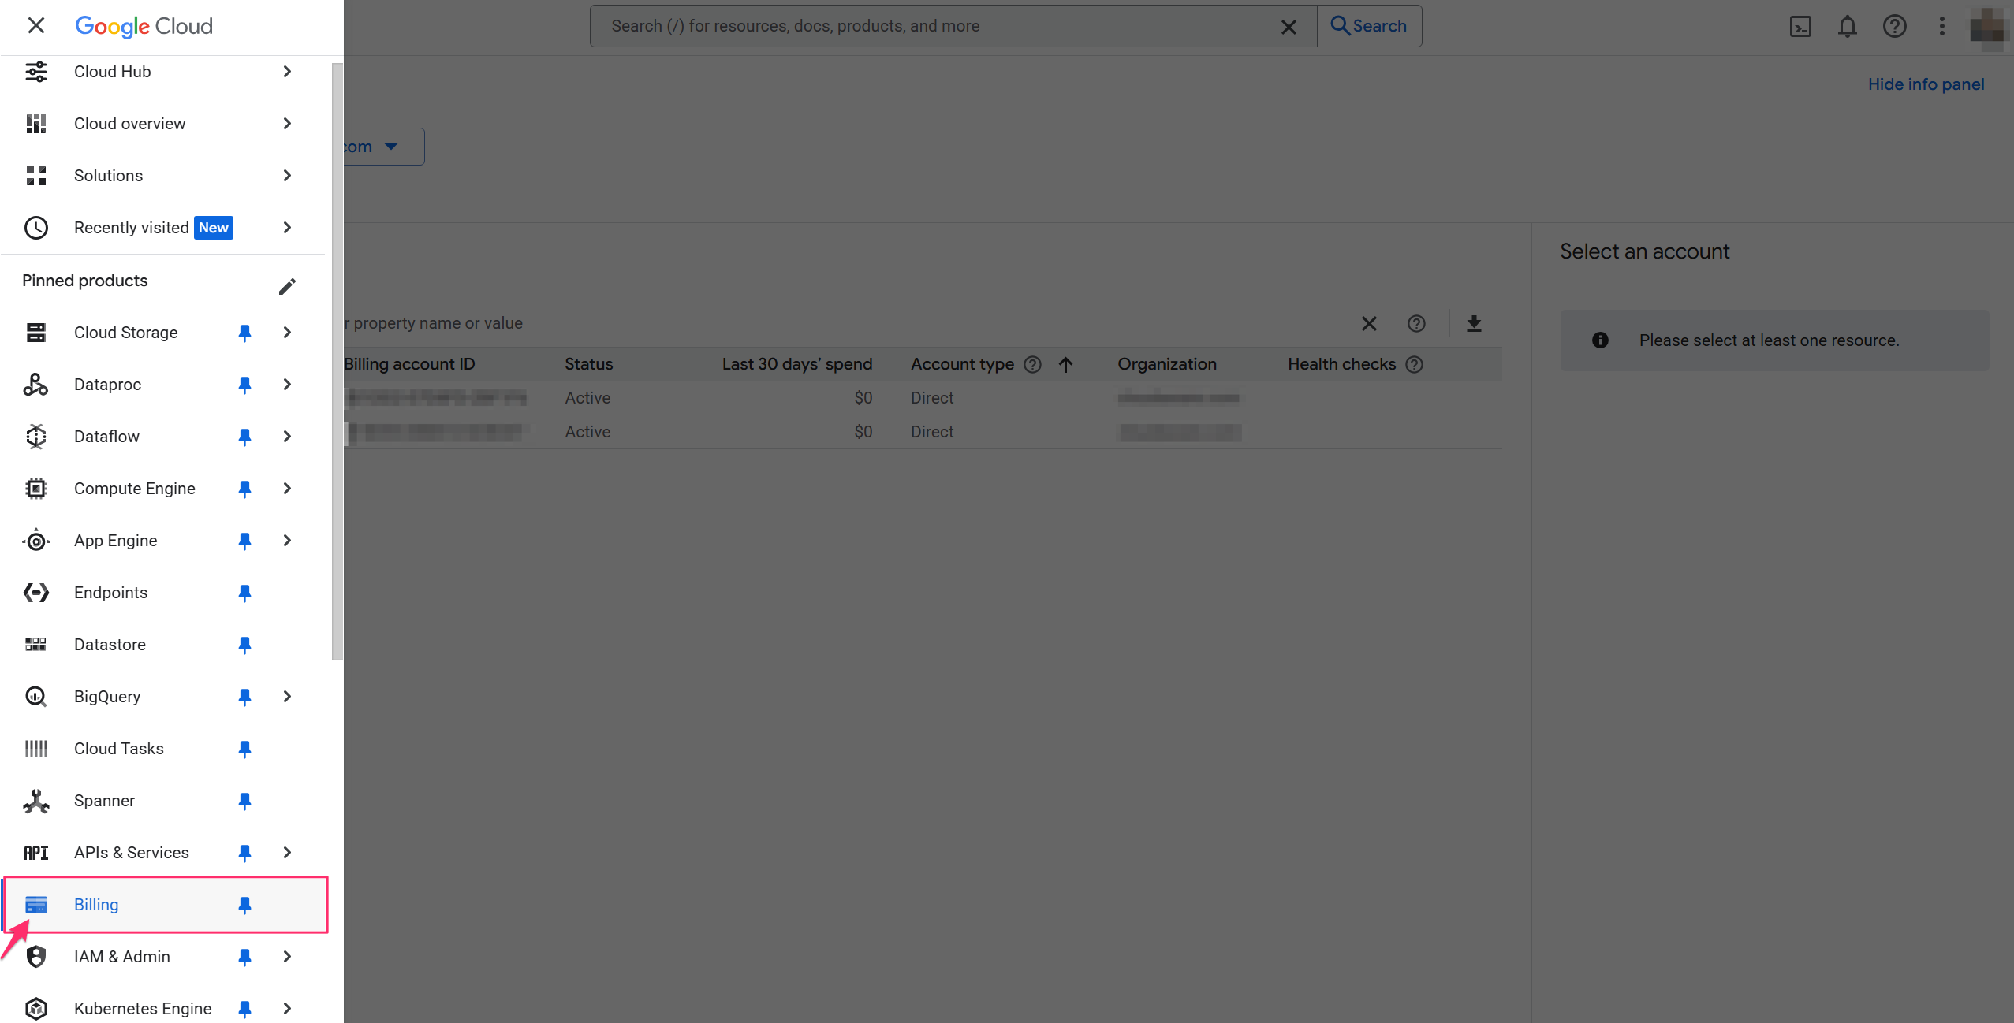Expand the Recently visited section
This screenshot has height=1023, width=2014.
click(287, 227)
